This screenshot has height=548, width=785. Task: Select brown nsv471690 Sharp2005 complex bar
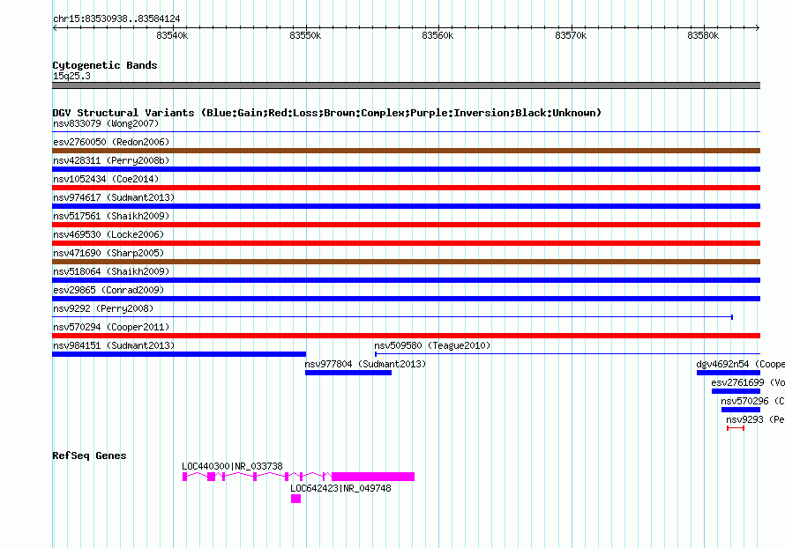pyautogui.click(x=406, y=262)
